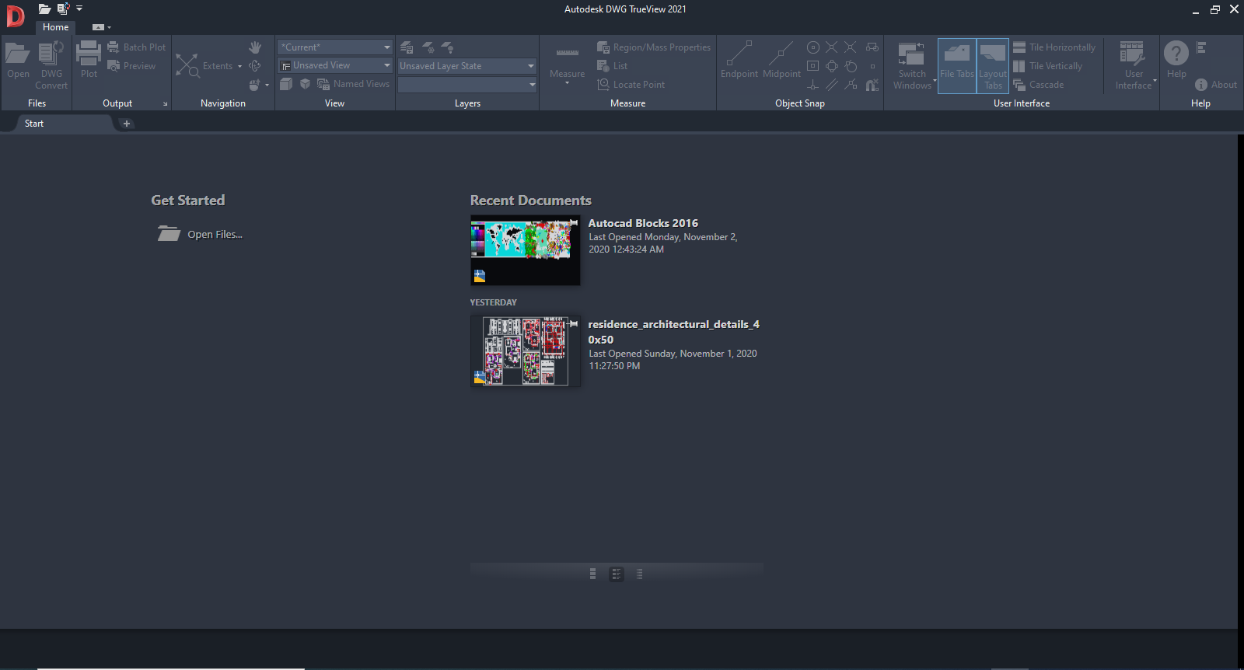Screen dimensions: 1244x670
Task: Toggle Endpoint object snap
Action: point(739,61)
